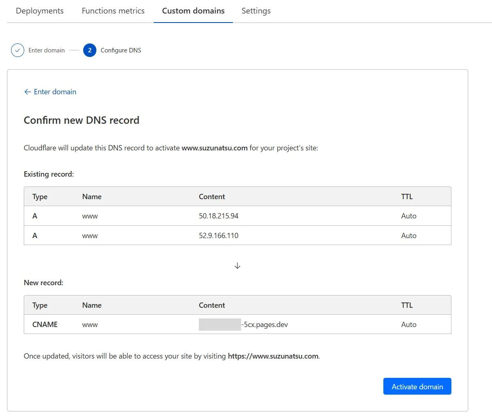Viewport: 492px width, 418px height.
Task: Click the Activate domain button
Action: click(417, 386)
